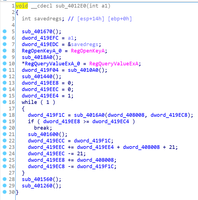Toggle breakpoint dot on line 8
This screenshot has height=200, width=198.
(4, 51)
